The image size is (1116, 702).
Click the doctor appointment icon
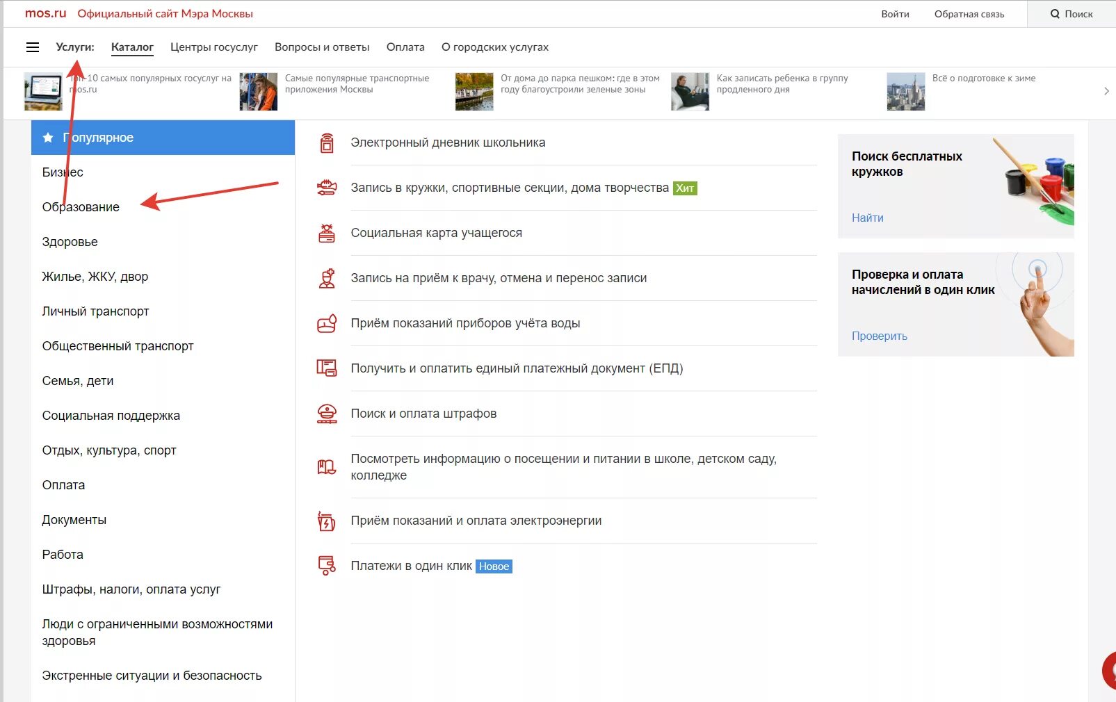pyautogui.click(x=327, y=278)
